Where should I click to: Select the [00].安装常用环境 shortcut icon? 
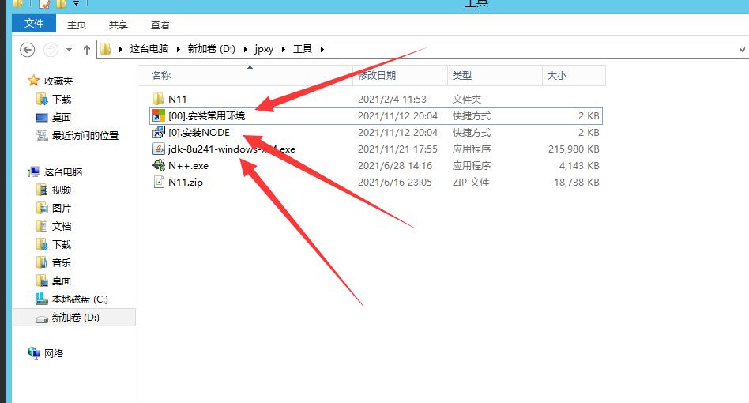tap(158, 116)
